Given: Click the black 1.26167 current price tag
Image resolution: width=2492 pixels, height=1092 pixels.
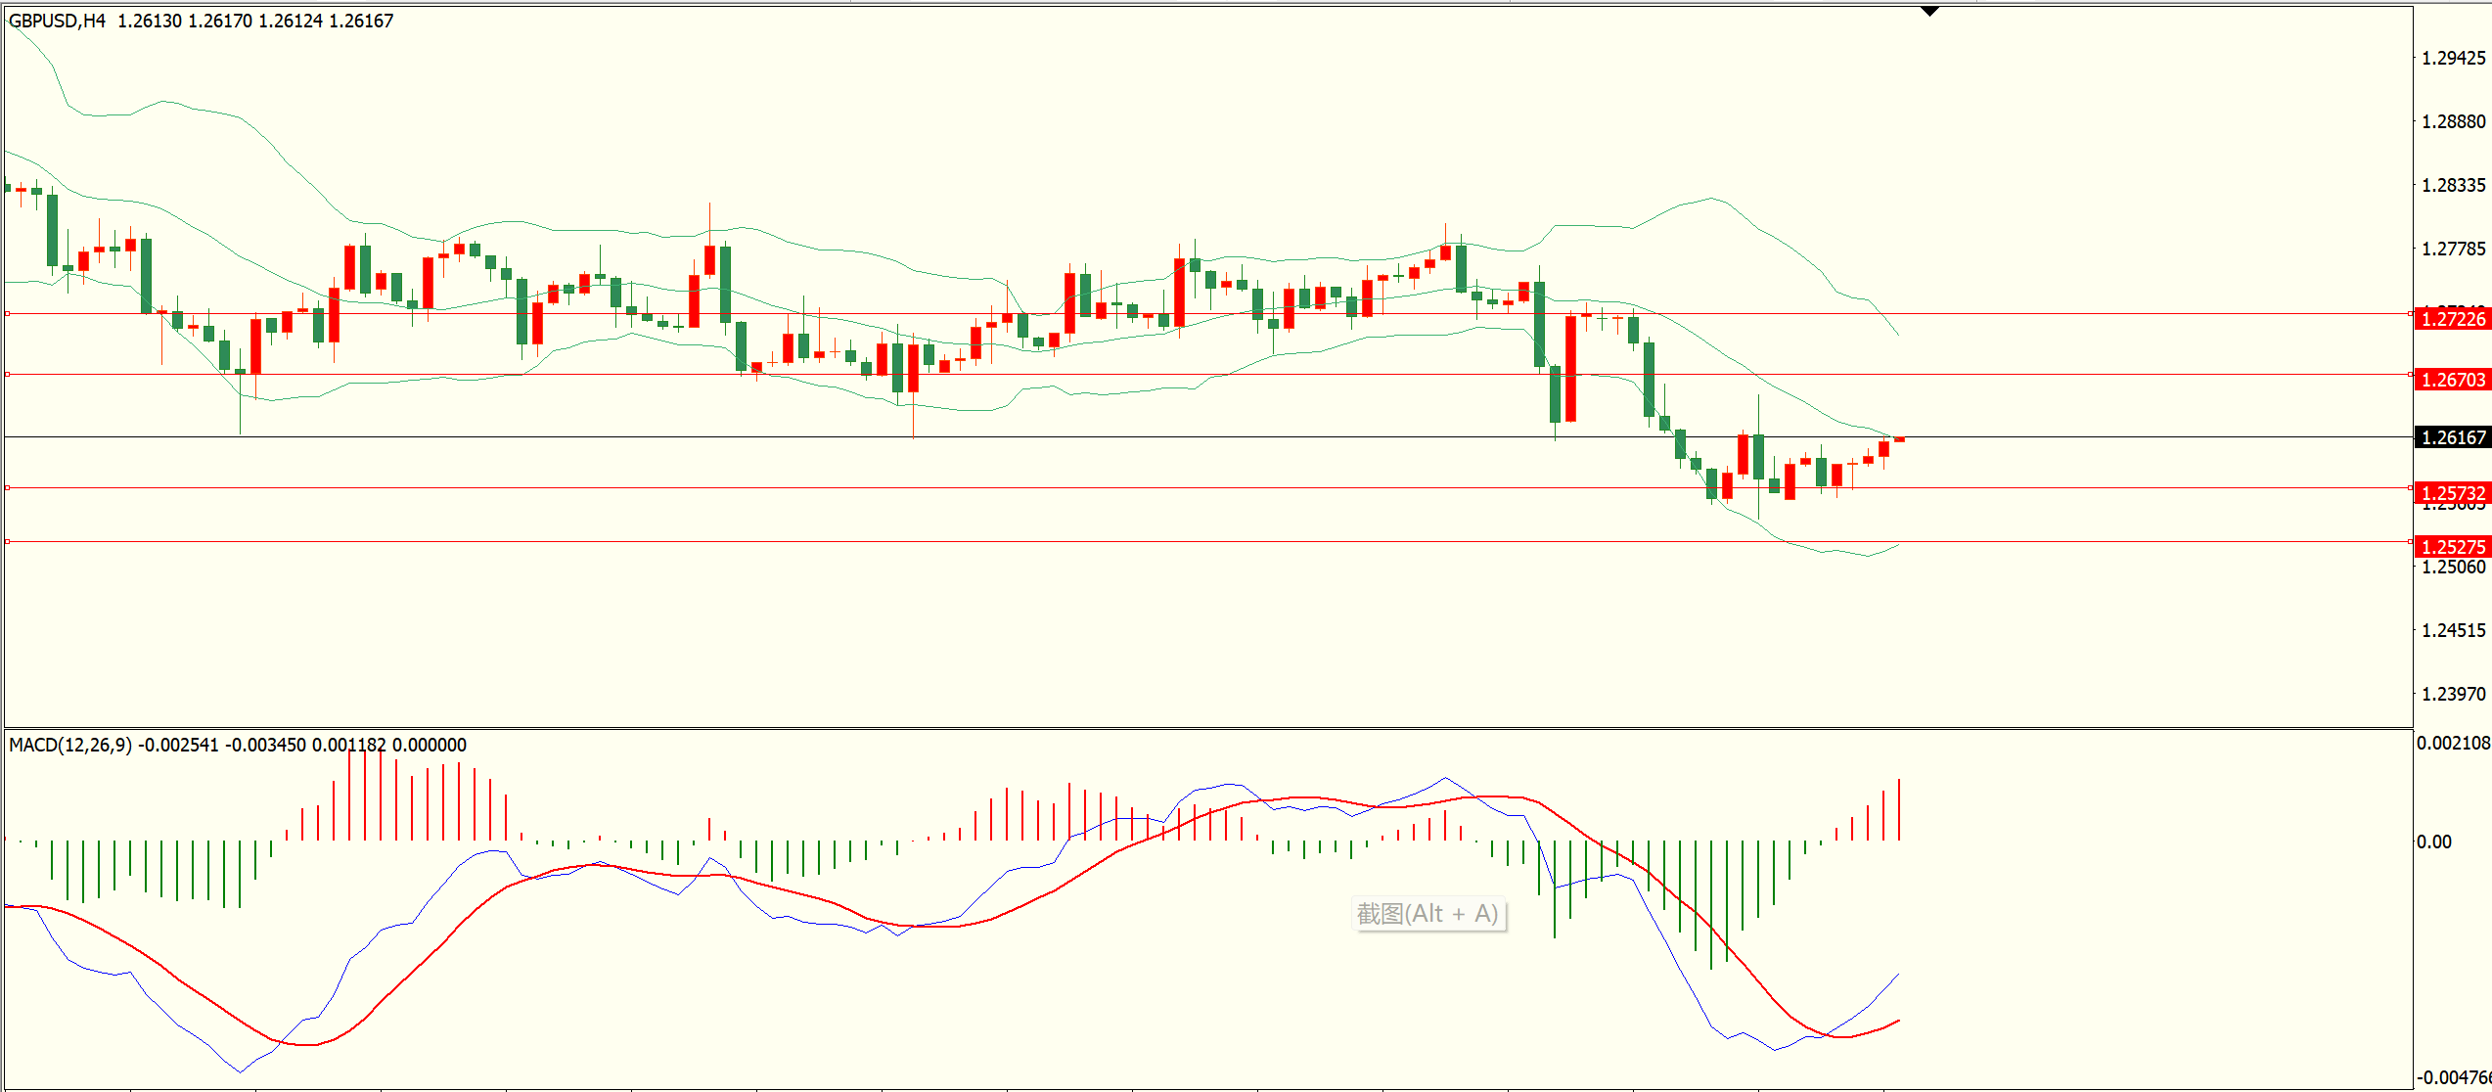Looking at the screenshot, I should pos(2453,437).
